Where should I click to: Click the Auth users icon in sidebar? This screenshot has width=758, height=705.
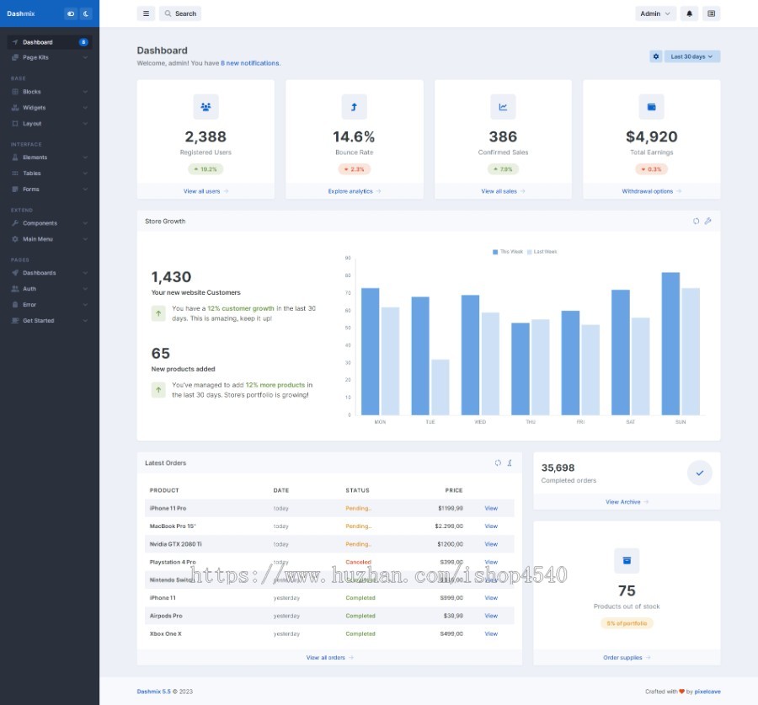(x=15, y=289)
